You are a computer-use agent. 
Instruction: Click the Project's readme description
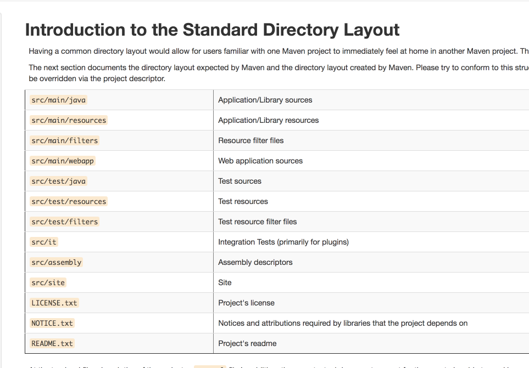point(247,343)
